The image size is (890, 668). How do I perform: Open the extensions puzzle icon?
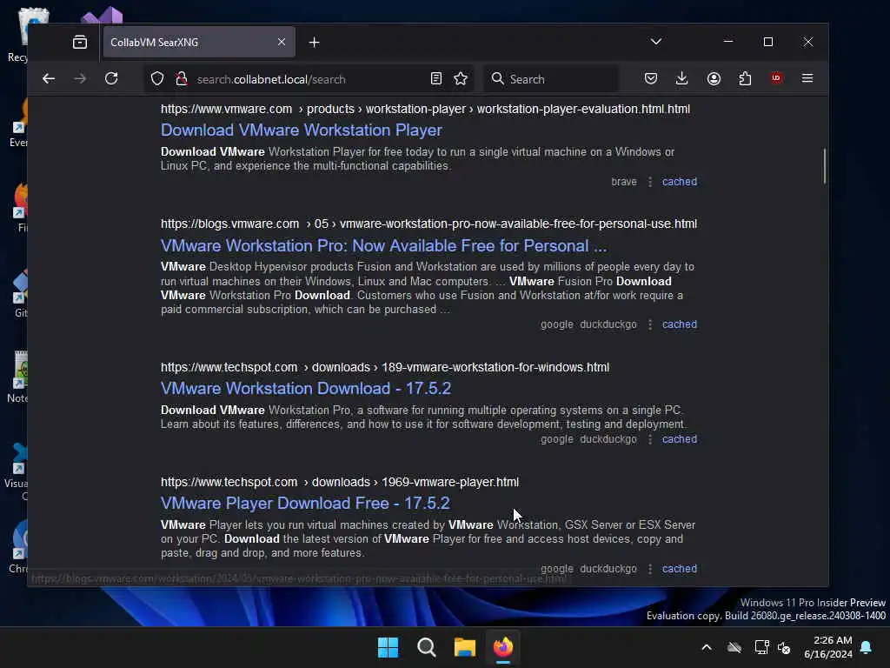point(745,78)
